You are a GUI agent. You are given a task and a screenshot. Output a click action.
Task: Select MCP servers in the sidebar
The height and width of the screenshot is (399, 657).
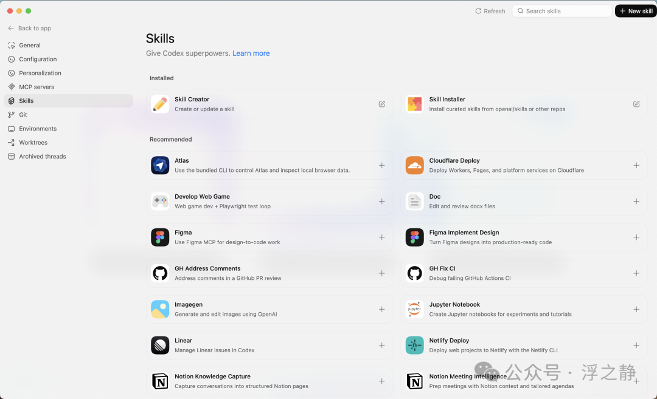click(x=68, y=87)
